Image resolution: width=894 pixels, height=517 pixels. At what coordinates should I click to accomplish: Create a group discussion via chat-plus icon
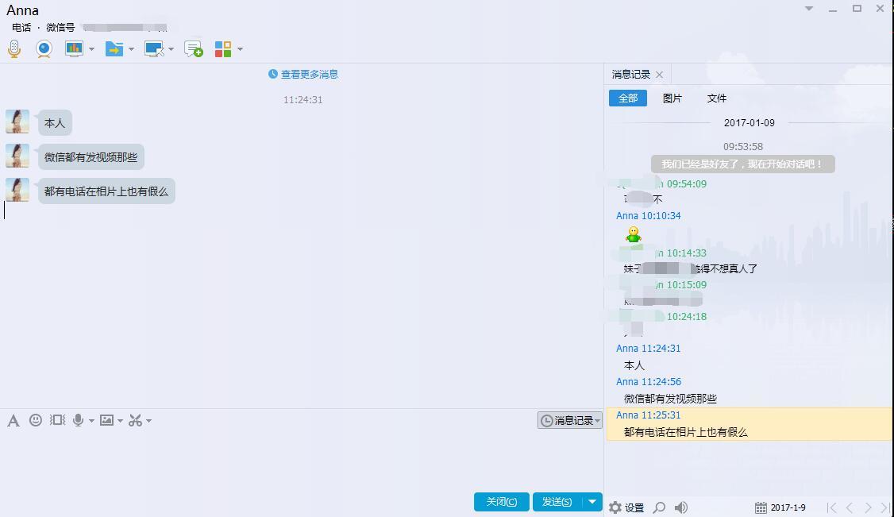(193, 49)
